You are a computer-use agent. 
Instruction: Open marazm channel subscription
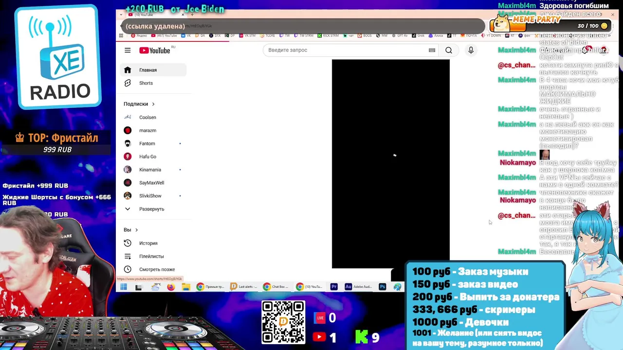(x=153, y=130)
